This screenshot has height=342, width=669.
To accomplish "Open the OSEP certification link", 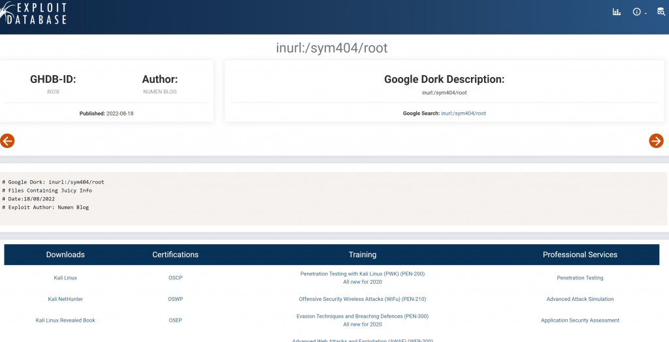I will pos(175,320).
